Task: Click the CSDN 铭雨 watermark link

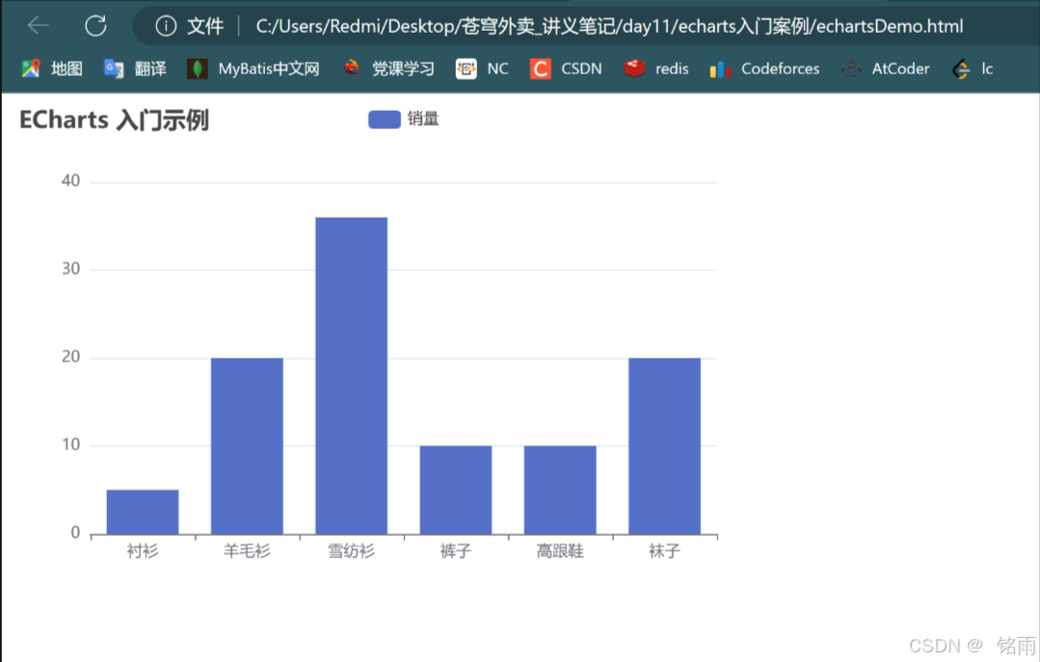Action: click(x=973, y=646)
